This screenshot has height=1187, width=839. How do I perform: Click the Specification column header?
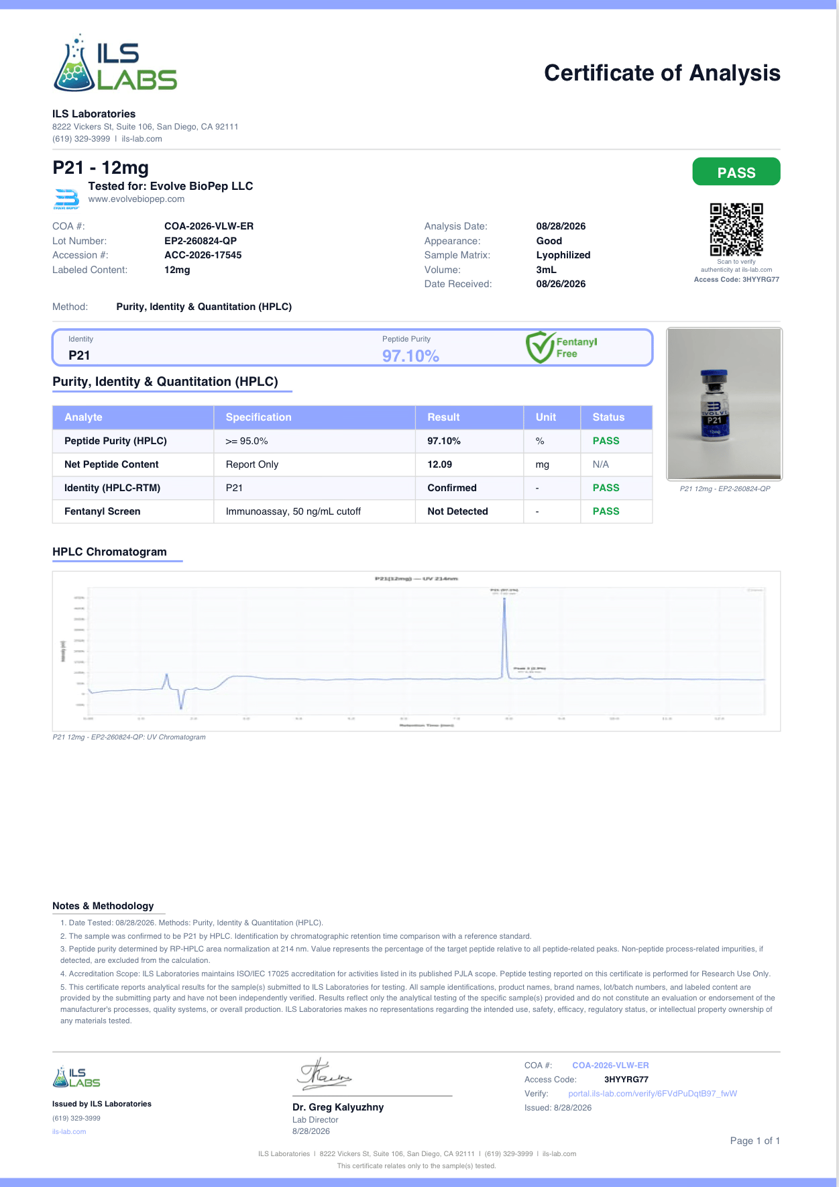pyautogui.click(x=315, y=417)
